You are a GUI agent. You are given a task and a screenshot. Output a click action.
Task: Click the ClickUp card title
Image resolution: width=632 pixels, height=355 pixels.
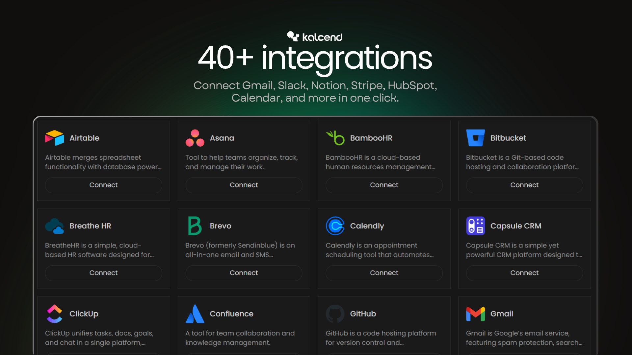pos(84,314)
